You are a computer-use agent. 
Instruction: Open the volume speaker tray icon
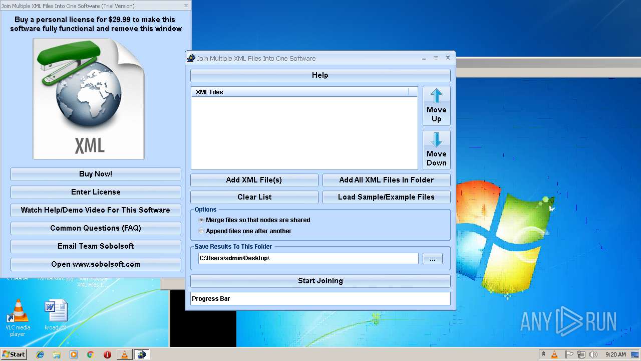[593, 354]
